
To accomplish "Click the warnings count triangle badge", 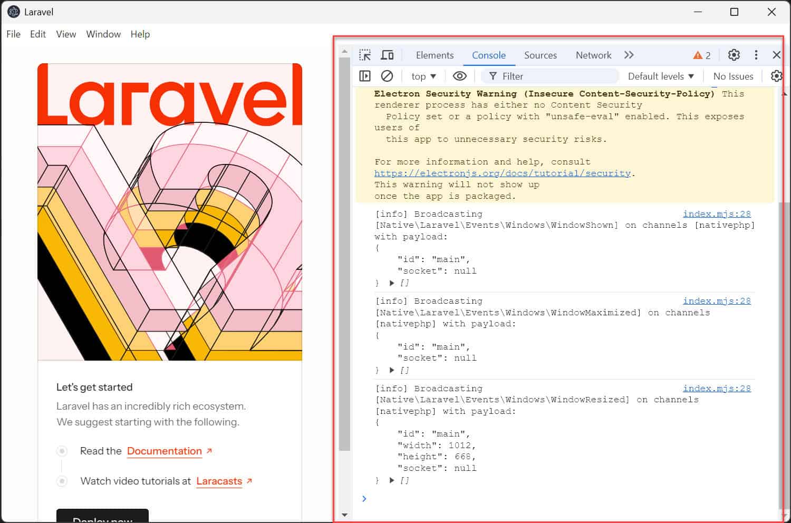I will (x=702, y=55).
